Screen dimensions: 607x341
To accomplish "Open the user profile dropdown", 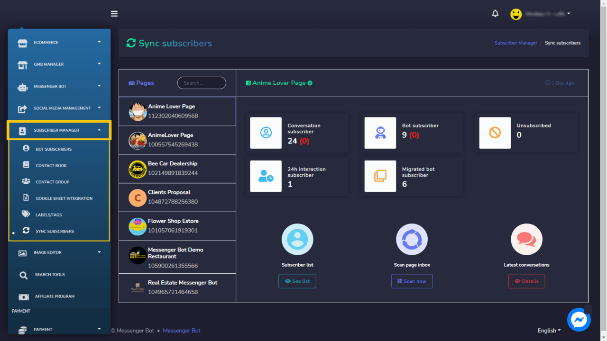I will click(x=541, y=14).
